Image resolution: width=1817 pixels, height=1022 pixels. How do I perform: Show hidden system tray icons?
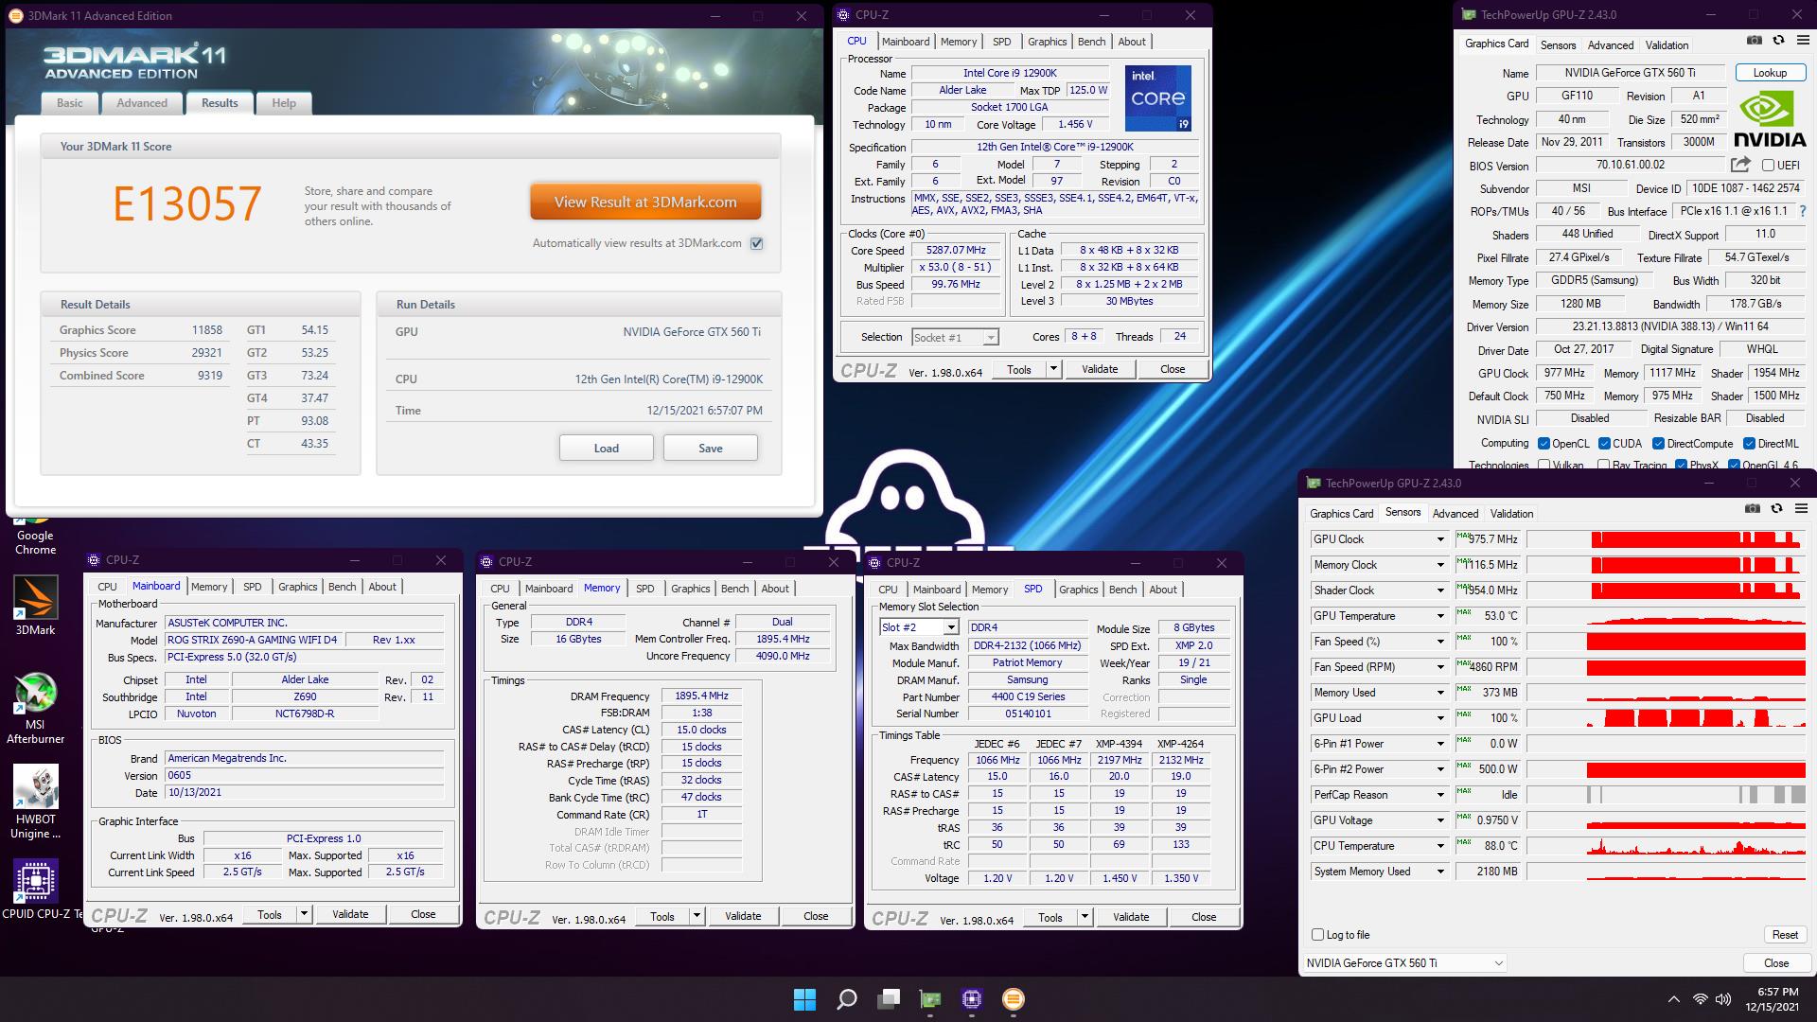pyautogui.click(x=1673, y=999)
